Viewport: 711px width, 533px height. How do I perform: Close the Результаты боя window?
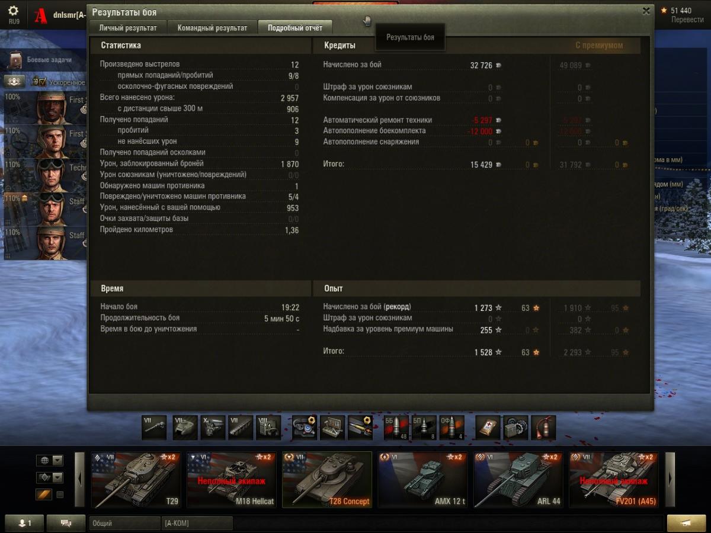(646, 11)
